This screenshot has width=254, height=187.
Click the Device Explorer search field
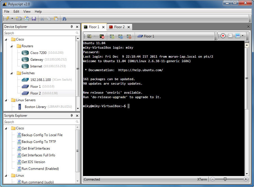39,33
